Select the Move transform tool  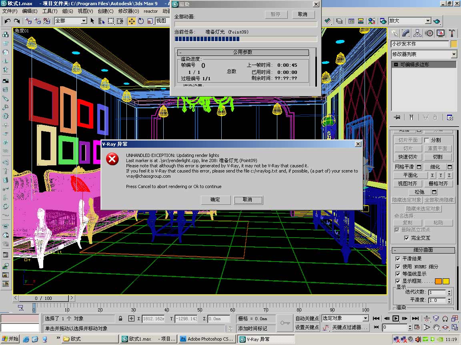[x=132, y=21]
